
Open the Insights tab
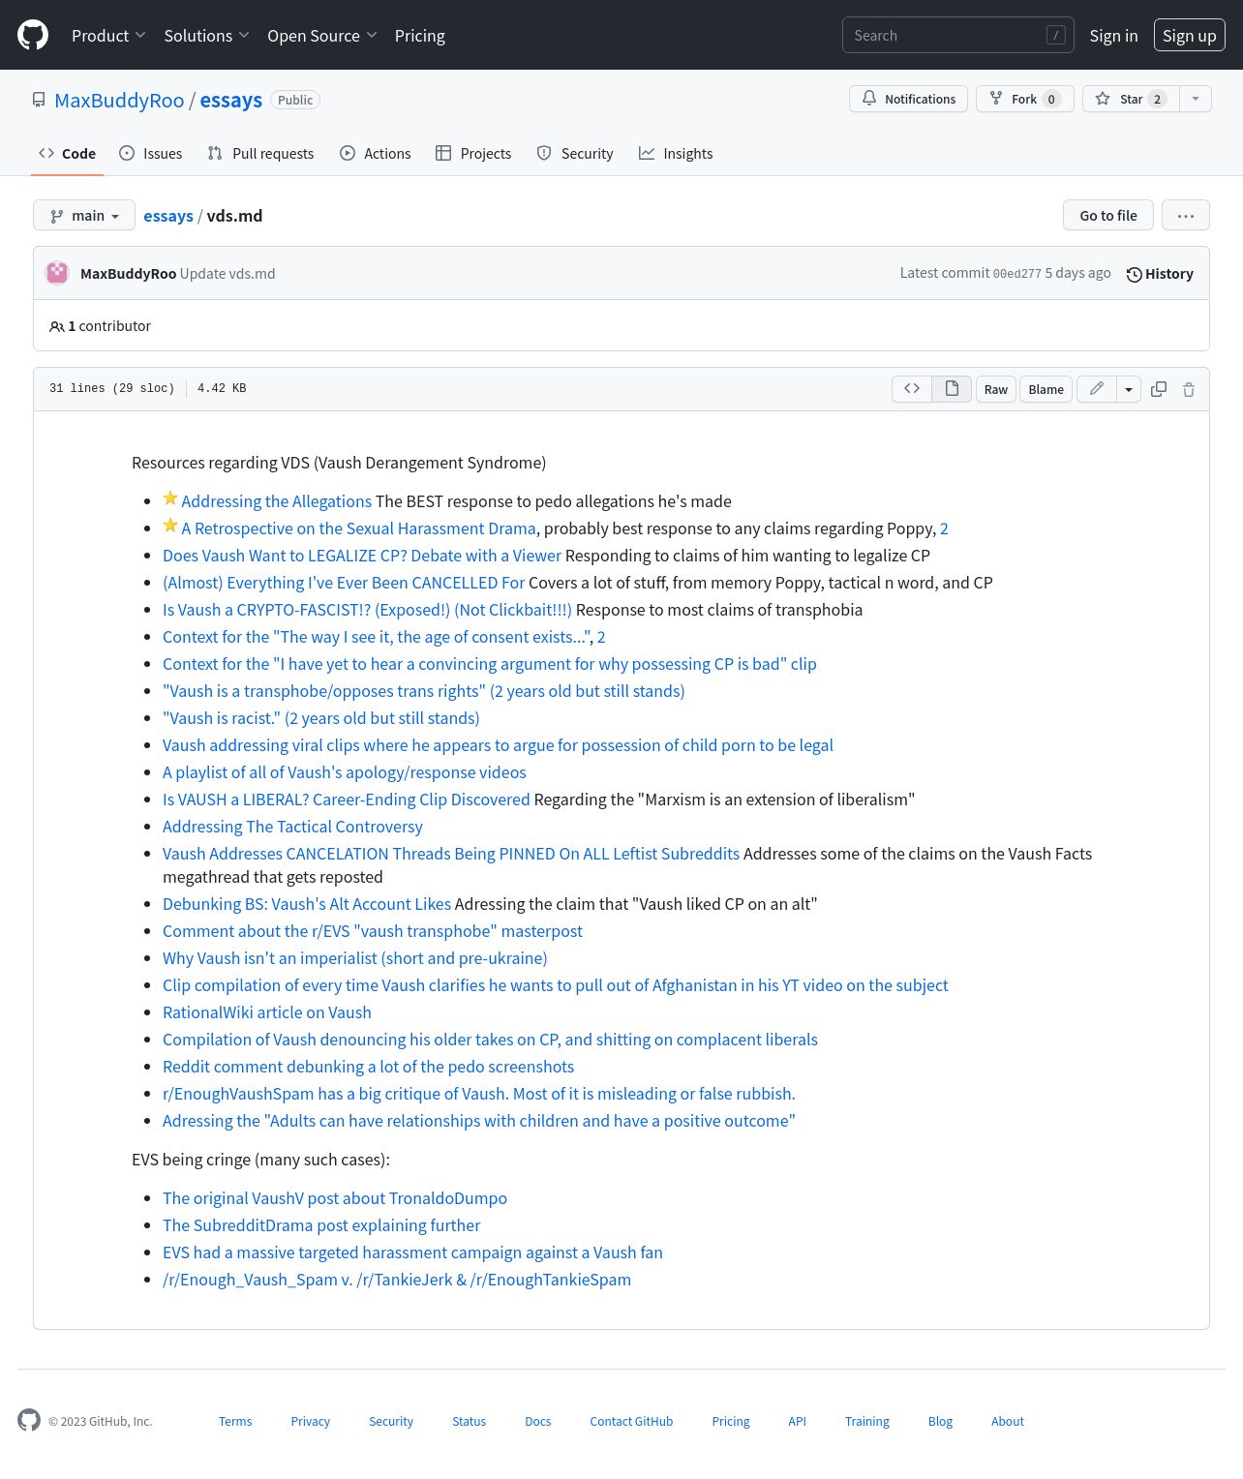pos(676,153)
